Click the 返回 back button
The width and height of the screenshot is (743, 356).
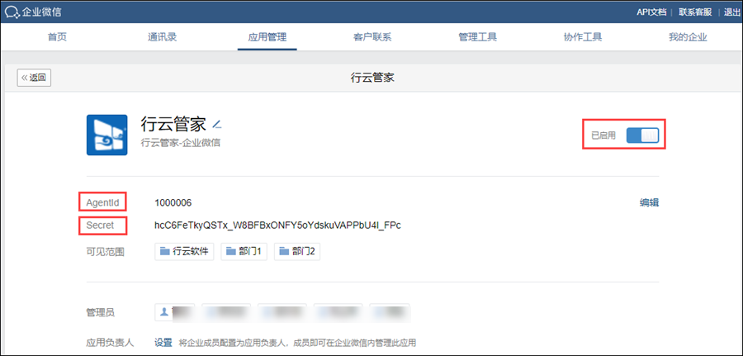click(34, 78)
